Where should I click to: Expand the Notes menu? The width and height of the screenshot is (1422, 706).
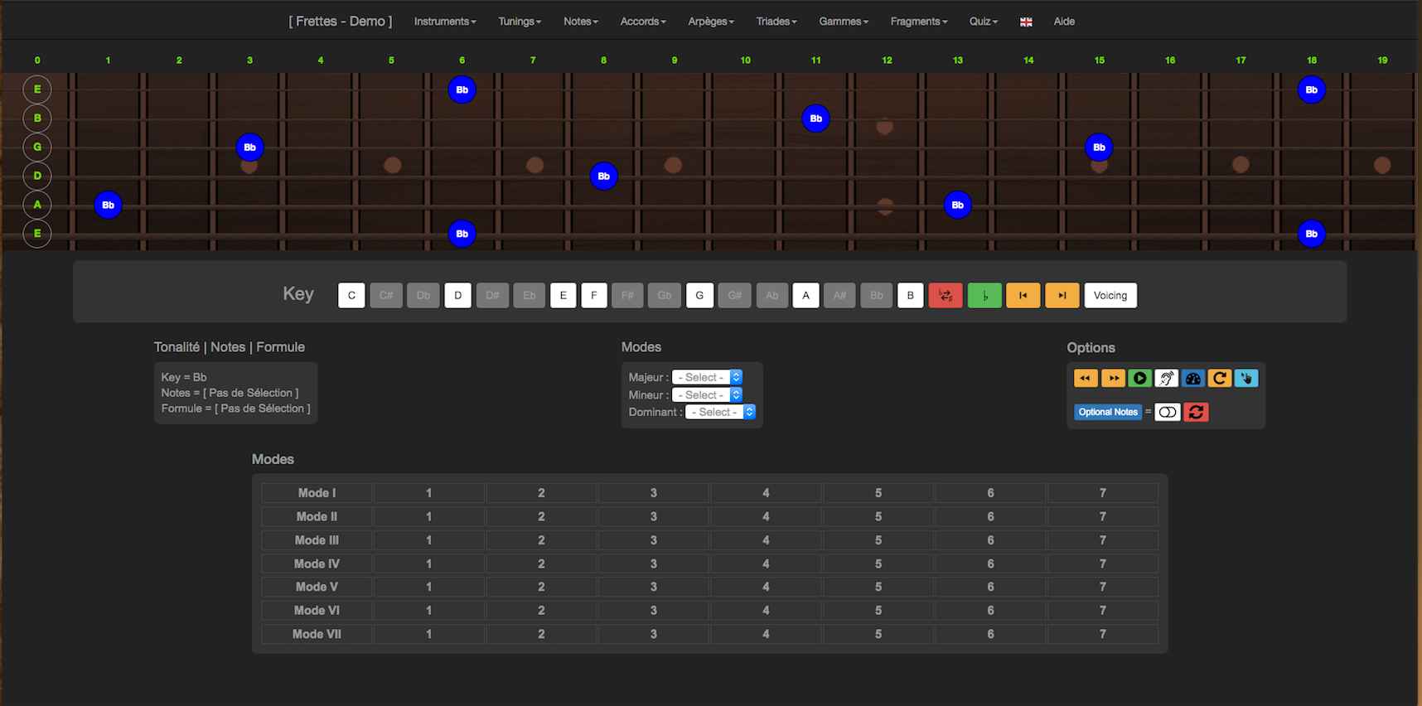pos(581,22)
